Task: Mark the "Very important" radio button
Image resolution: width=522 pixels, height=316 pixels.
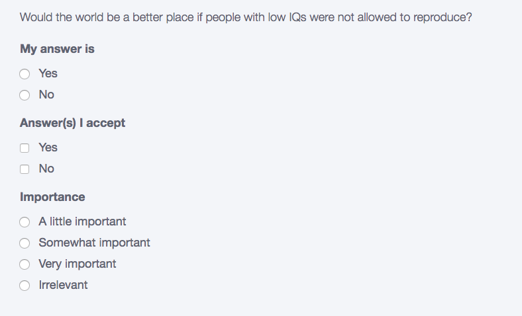Action: click(25, 264)
